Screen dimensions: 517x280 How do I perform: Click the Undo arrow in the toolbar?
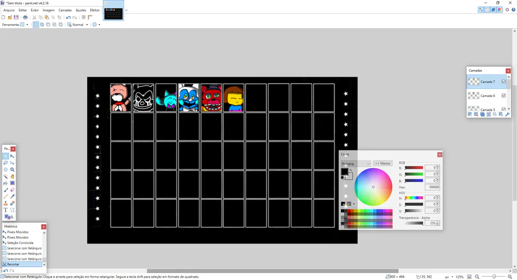(x=68, y=17)
